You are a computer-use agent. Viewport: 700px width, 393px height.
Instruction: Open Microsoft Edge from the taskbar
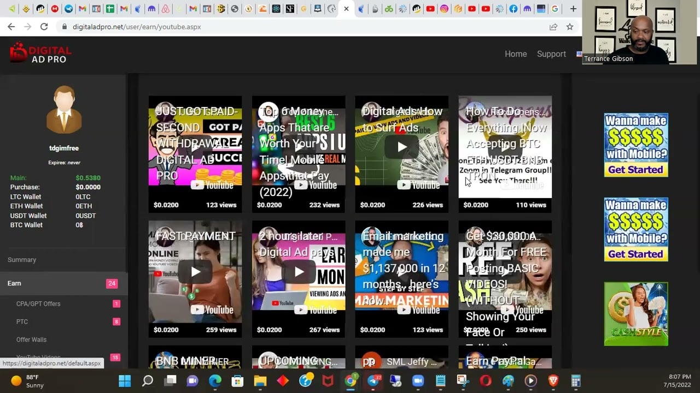coord(215,380)
